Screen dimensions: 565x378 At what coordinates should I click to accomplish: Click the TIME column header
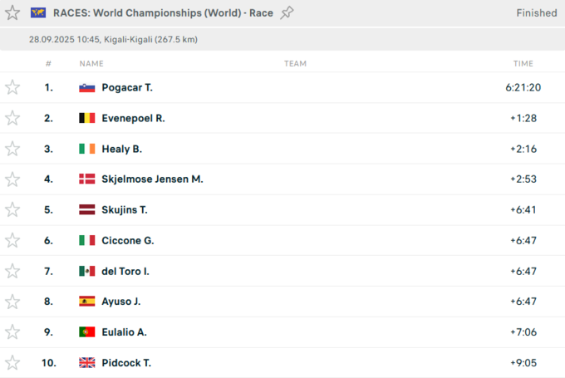(523, 63)
